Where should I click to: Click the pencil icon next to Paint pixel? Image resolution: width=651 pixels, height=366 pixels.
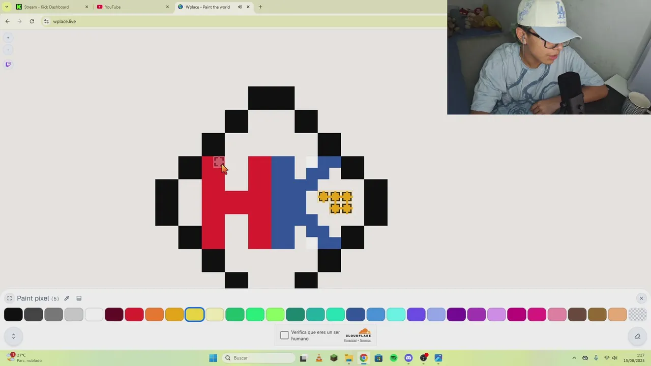tap(67, 298)
